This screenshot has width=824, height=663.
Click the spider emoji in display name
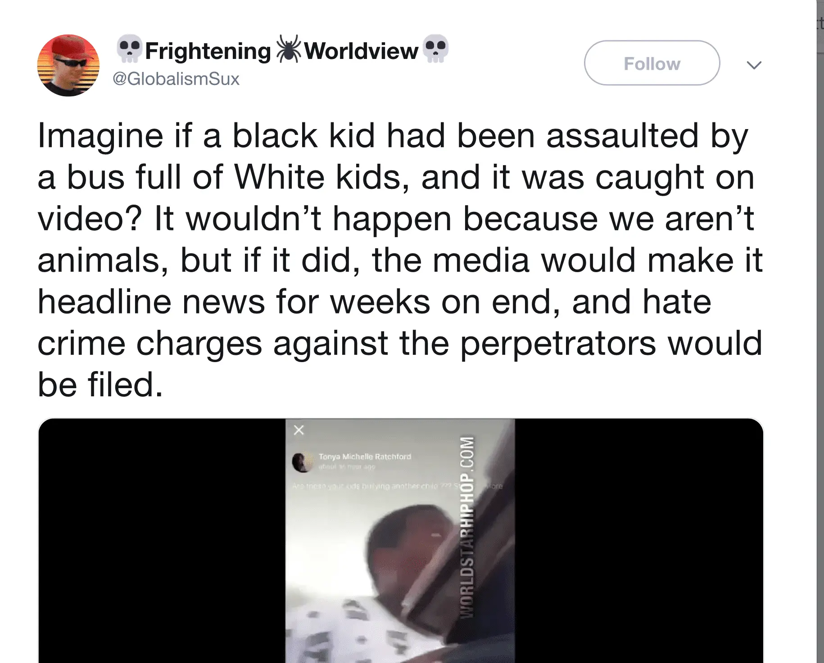point(288,49)
